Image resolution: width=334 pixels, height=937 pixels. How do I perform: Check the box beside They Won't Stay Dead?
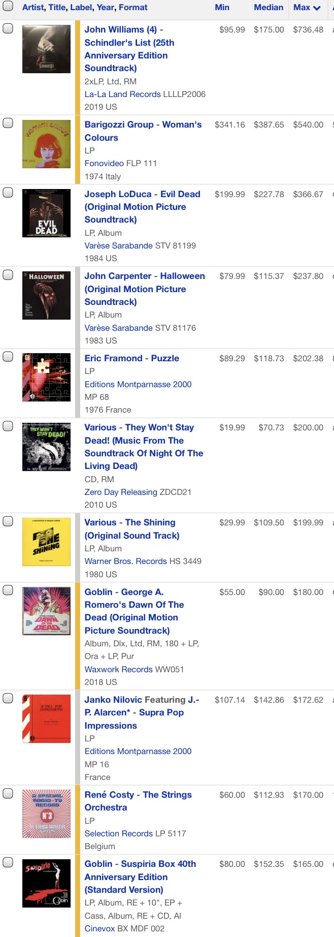point(8,426)
